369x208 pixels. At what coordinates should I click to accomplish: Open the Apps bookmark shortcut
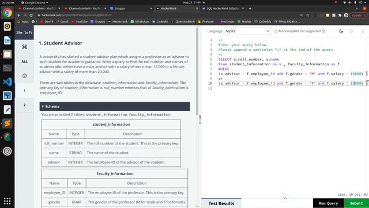23,21
